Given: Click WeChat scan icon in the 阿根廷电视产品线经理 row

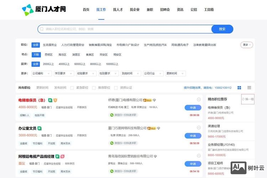Looking at the screenshot, I should pos(112,171).
